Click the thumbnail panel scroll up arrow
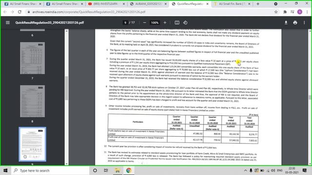 66,31
